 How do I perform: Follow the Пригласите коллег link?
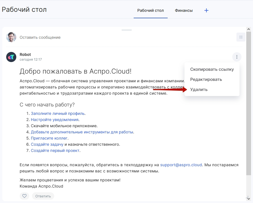pyautogui.click(x=49, y=138)
